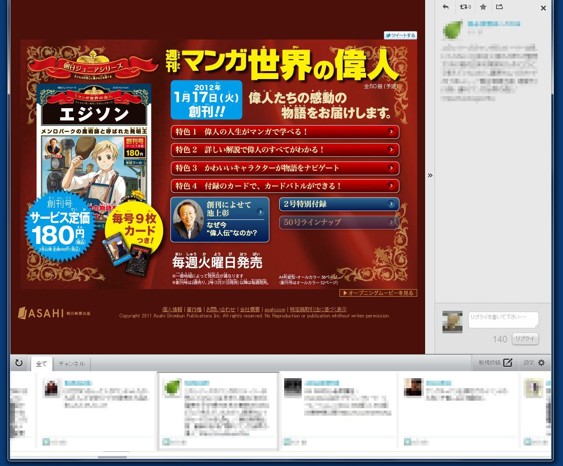
Task: Open 設定 settings gear
Action: pos(534,363)
